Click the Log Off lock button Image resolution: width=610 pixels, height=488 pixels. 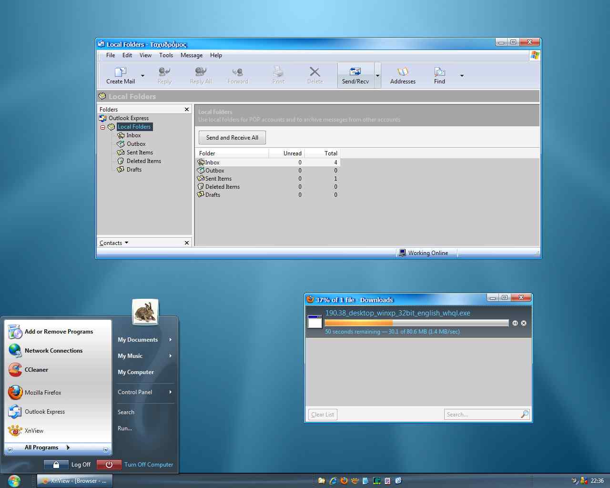click(56, 465)
